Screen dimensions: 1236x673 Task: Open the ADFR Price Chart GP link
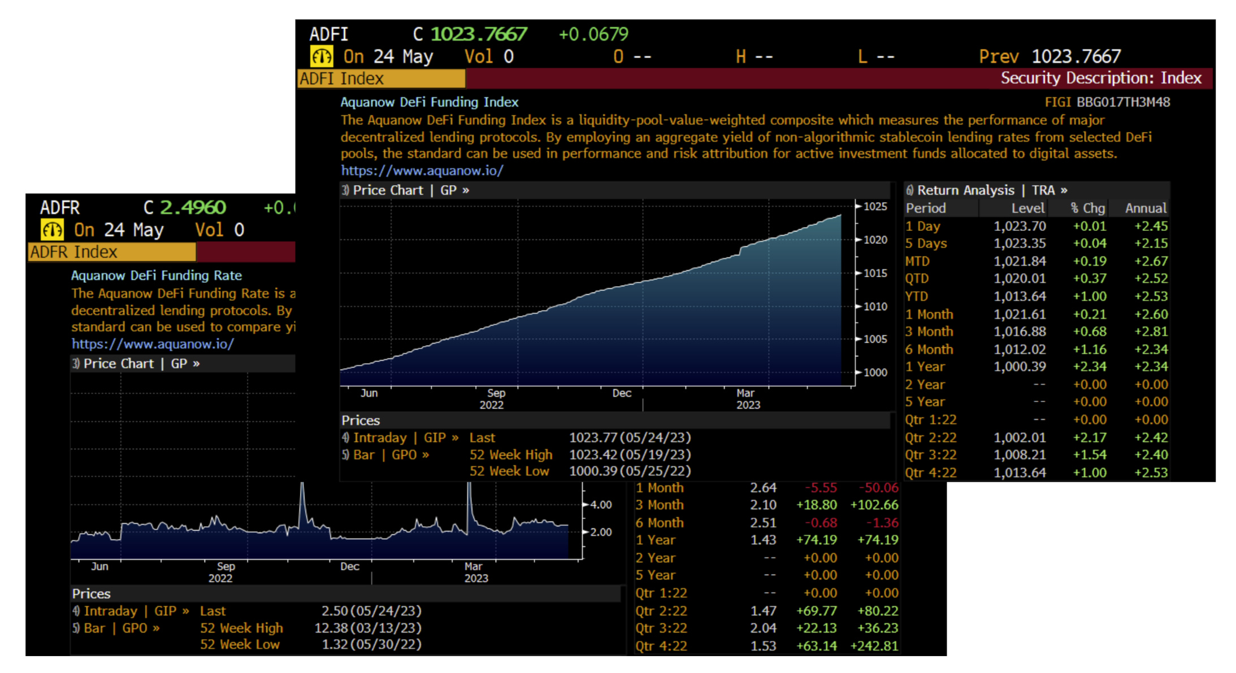click(136, 364)
